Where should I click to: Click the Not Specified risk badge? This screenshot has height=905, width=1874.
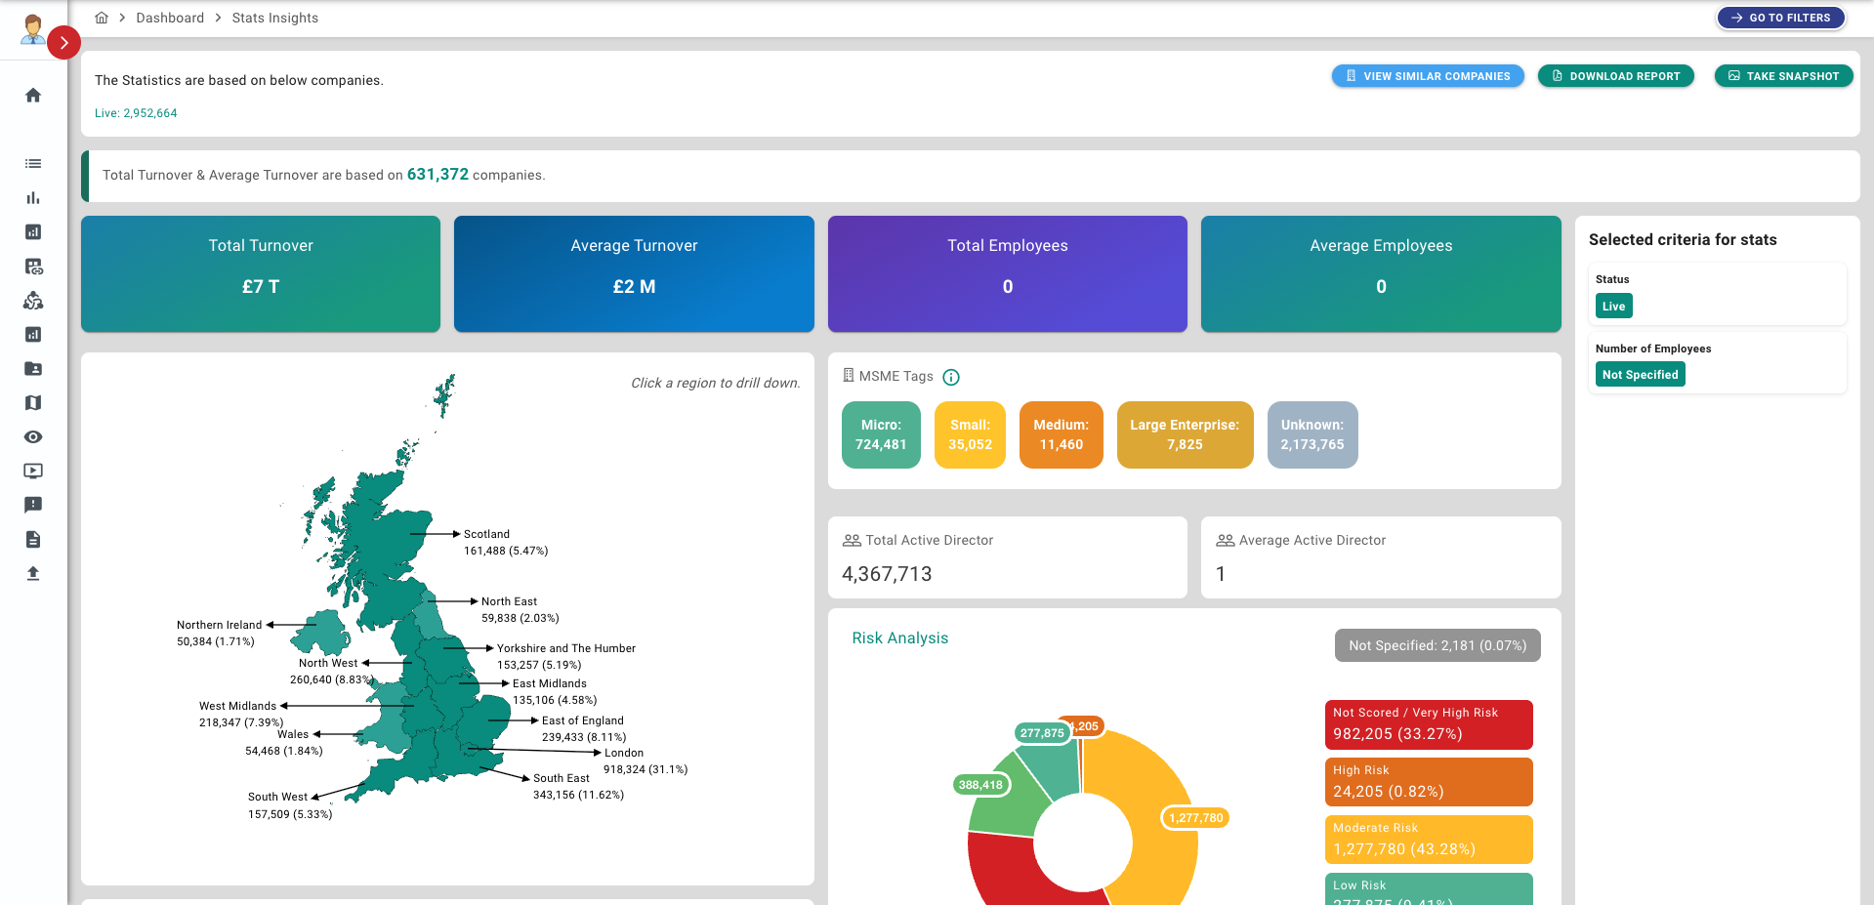[x=1437, y=645]
